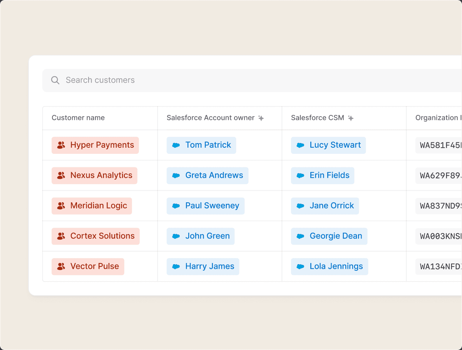Click Salesforce cloud icon next to Greta Andrews
The image size is (462, 350).
[x=176, y=176]
